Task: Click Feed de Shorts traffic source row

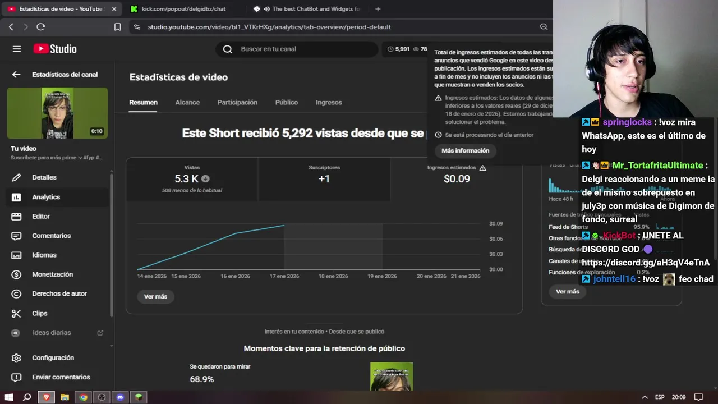Action: [x=611, y=227]
